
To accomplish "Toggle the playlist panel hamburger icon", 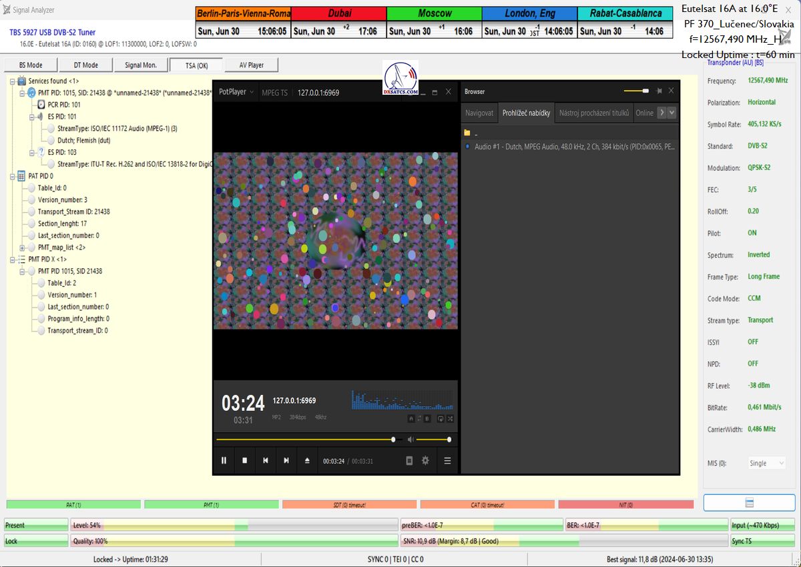I will pyautogui.click(x=447, y=460).
